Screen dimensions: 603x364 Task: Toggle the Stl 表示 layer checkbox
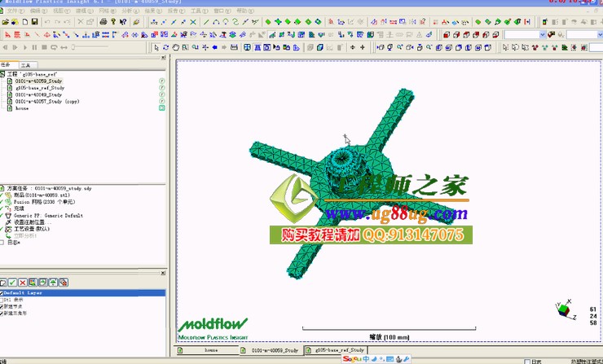[2, 299]
